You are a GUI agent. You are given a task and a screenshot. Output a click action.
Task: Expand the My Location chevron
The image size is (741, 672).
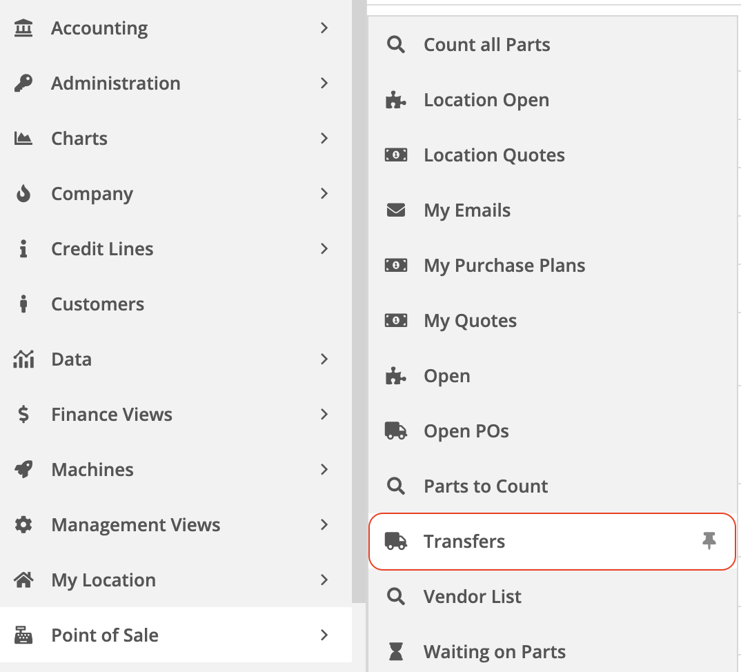[x=324, y=580]
